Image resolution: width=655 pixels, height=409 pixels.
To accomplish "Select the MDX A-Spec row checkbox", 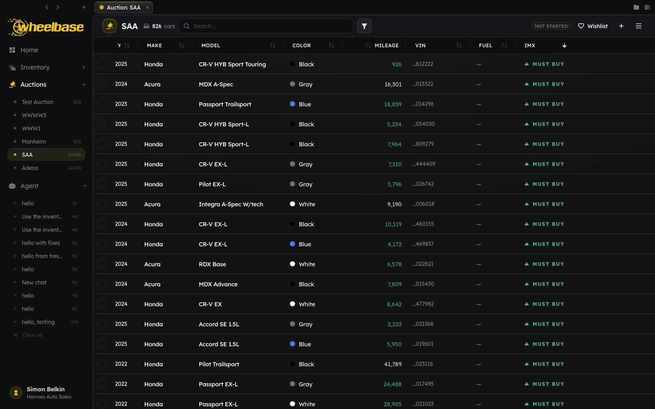I will pyautogui.click(x=101, y=84).
